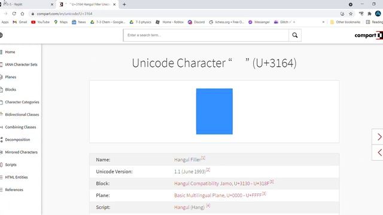This screenshot has width=383, height=215.
Task: Click the Hangul Filler name link
Action: click(187, 159)
